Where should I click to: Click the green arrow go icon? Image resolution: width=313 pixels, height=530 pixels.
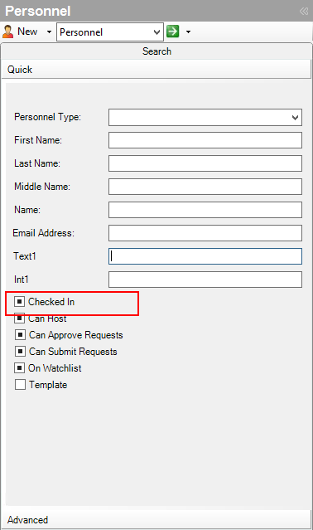click(x=173, y=32)
